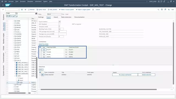Run Syntax check from toolbar

(41, 10)
